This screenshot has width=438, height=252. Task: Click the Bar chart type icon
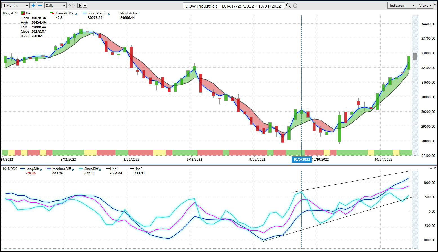tap(23, 13)
